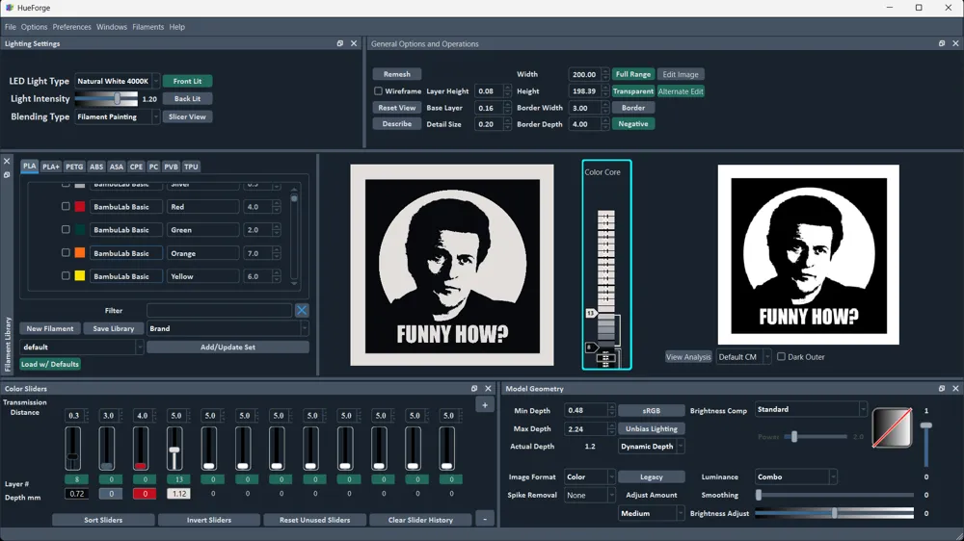Close the General Options and Operations panel
This screenshot has height=541, width=964.
pos(955,43)
